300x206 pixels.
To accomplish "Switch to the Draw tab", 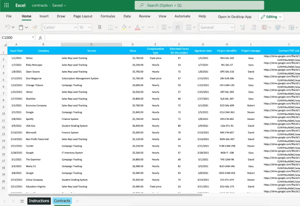I will tap(61, 16).
